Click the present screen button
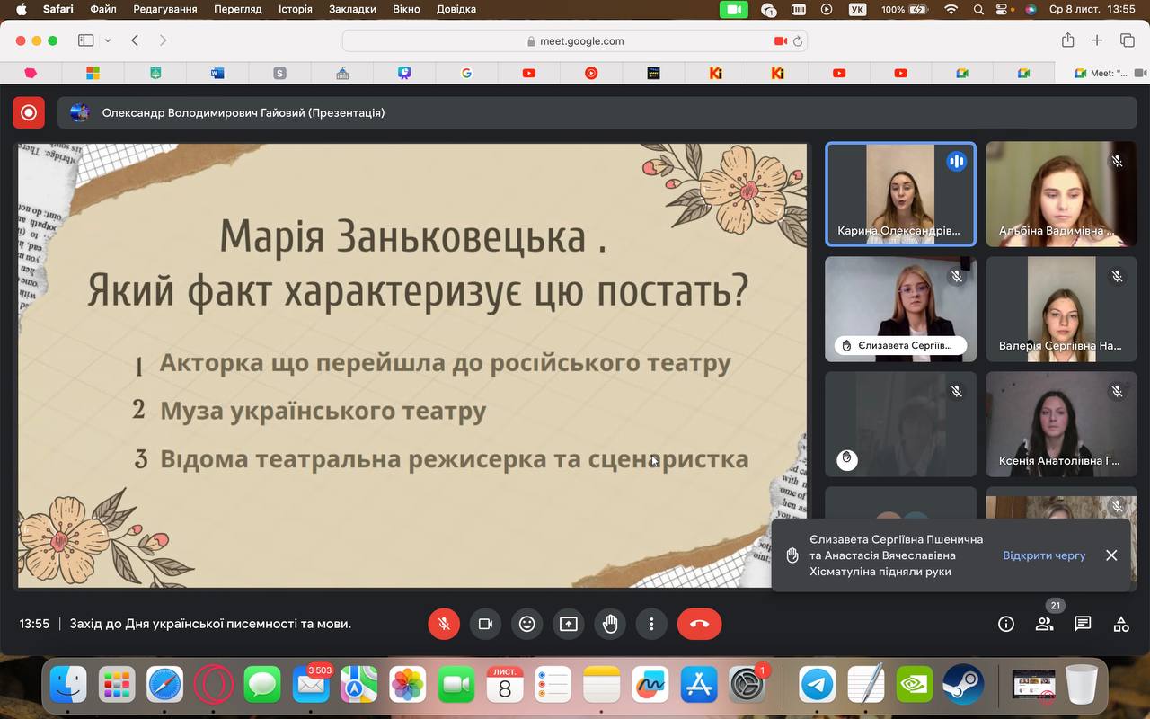 pyautogui.click(x=568, y=624)
